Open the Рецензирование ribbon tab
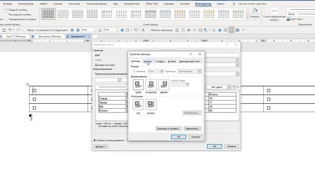Screen dimensions: 315x177 96,3
